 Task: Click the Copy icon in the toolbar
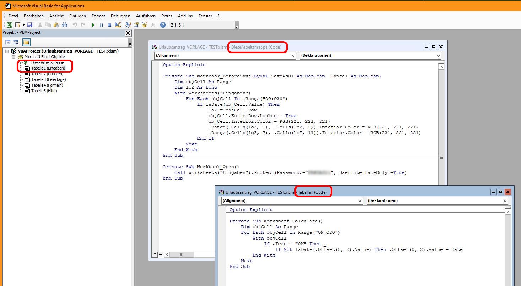point(48,25)
